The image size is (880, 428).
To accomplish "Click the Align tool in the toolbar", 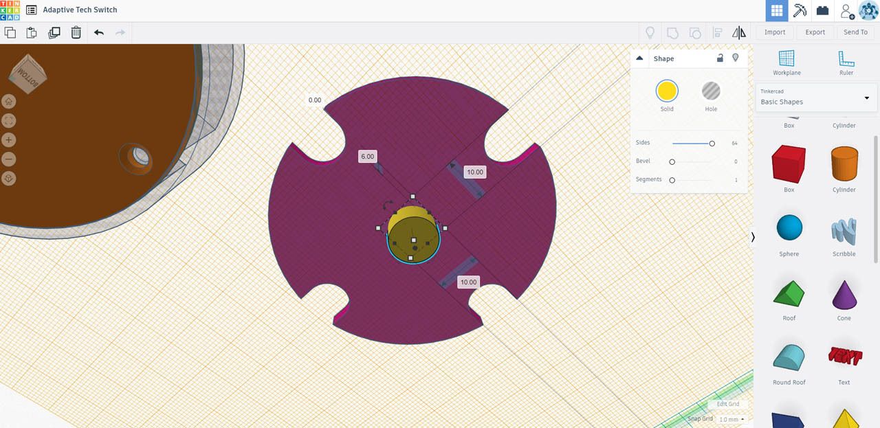I will pos(718,32).
